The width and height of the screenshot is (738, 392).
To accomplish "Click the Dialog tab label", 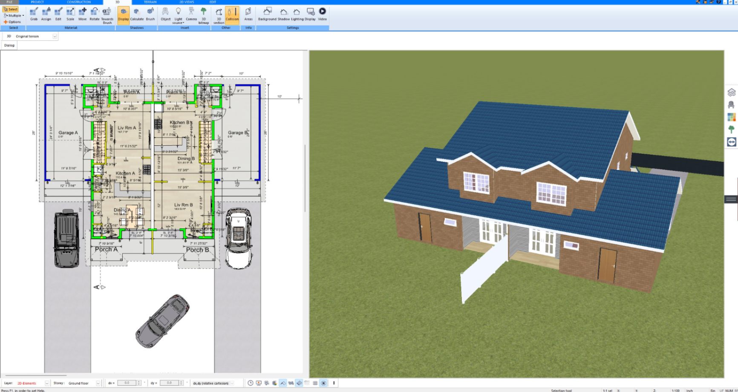I will (9, 45).
